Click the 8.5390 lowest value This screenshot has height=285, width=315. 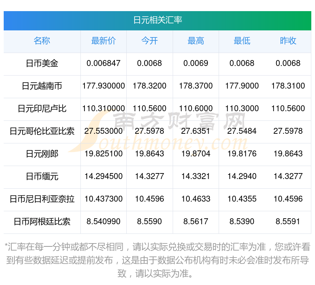pos(242,222)
